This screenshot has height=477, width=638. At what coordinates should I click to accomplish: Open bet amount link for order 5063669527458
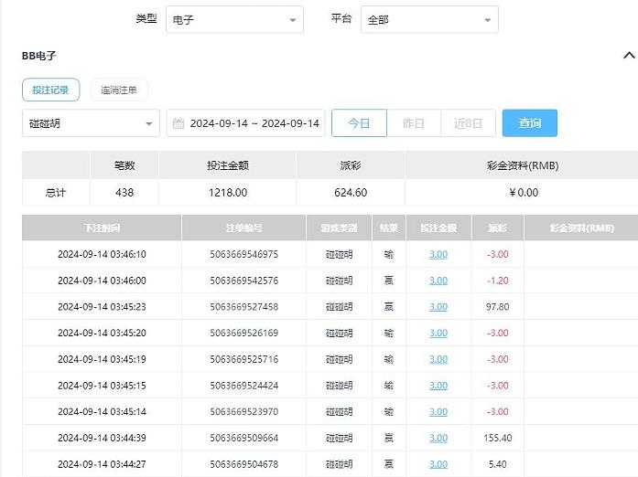(438, 307)
